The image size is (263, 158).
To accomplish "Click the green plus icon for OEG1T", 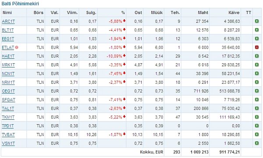I will 256,91.
